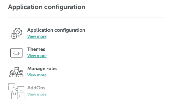Click the AddOns puzzle pieces icon
The image size is (174, 111).
tap(16, 91)
